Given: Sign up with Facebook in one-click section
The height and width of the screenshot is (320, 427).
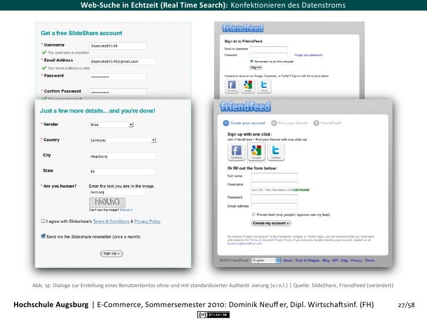Looking at the screenshot, I should (x=236, y=152).
